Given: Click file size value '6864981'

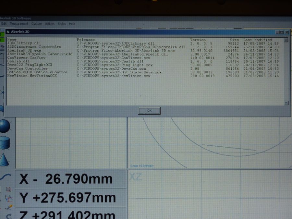Looking at the screenshot, I should 231,51.
